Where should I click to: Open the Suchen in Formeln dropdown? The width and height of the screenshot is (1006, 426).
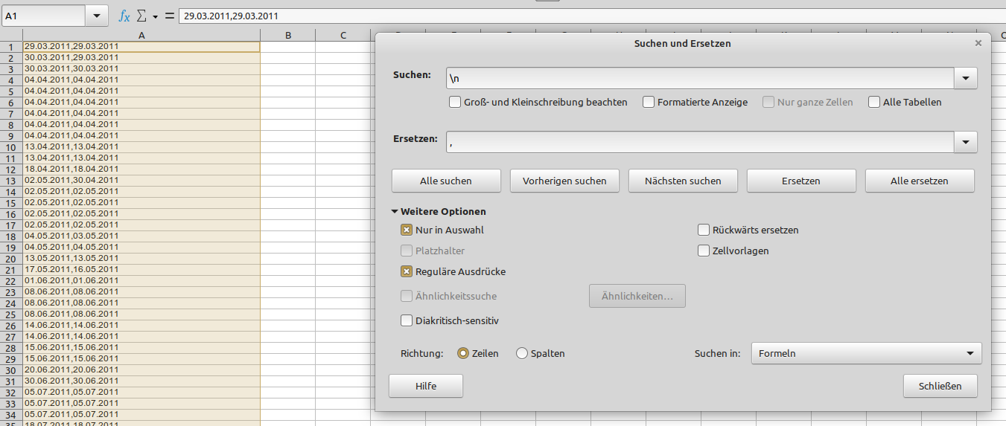click(866, 353)
